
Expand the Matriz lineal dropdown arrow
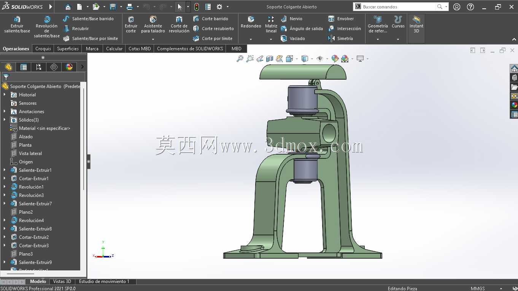tap(271, 39)
